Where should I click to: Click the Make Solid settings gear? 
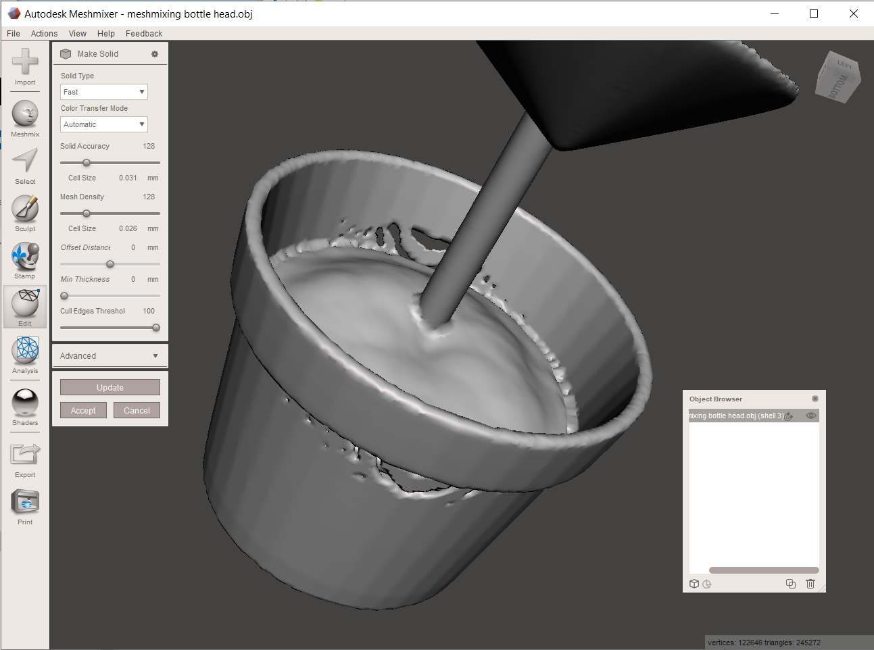pyautogui.click(x=155, y=53)
